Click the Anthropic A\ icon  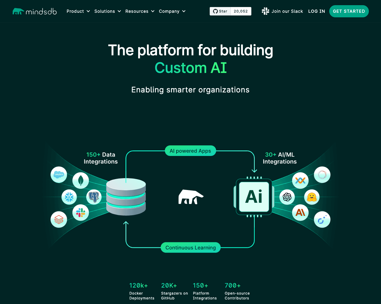tap(300, 212)
